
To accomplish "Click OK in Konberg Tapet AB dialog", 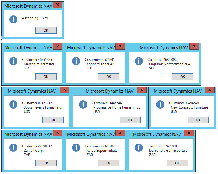I will click(109, 76).
